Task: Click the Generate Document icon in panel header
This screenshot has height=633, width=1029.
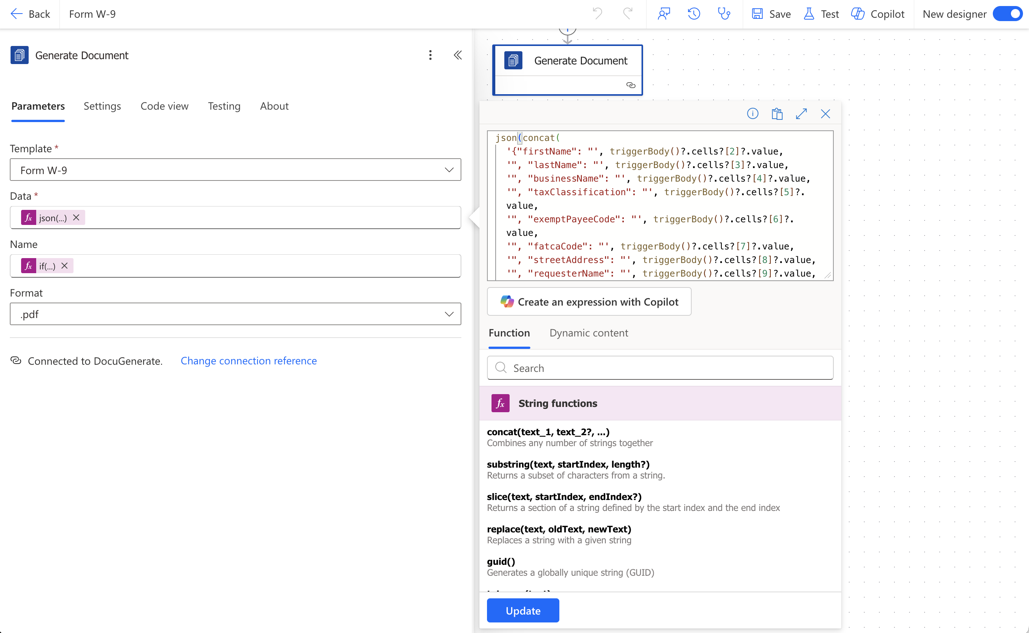Action: pos(19,55)
